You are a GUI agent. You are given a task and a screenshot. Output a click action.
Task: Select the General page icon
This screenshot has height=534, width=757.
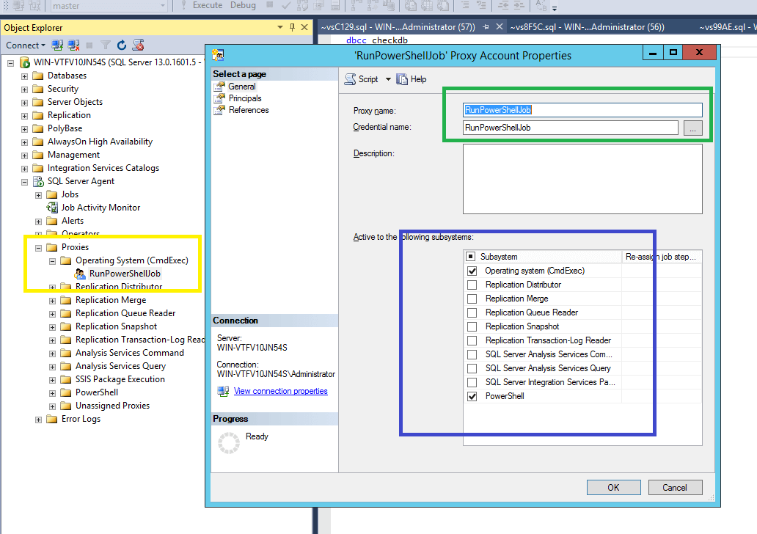click(x=219, y=87)
